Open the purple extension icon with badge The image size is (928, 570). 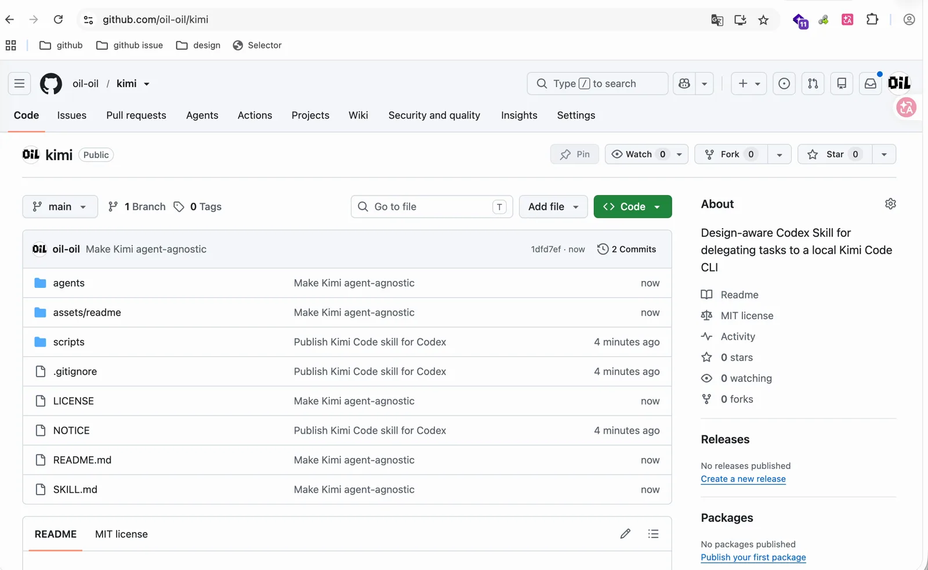pyautogui.click(x=800, y=21)
